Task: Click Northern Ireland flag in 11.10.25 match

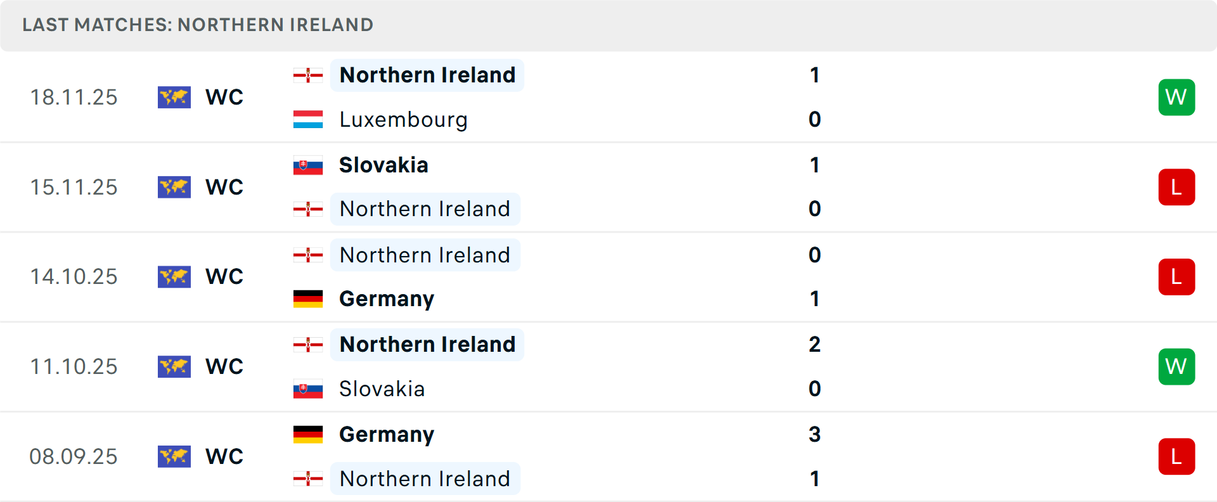Action: (308, 345)
